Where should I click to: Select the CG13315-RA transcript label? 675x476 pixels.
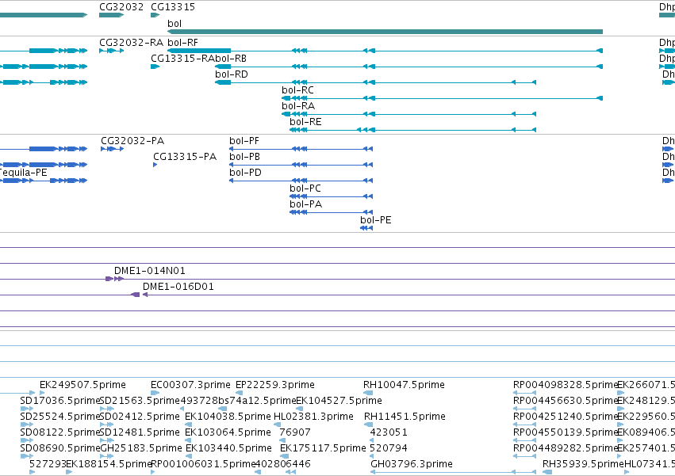[182, 59]
